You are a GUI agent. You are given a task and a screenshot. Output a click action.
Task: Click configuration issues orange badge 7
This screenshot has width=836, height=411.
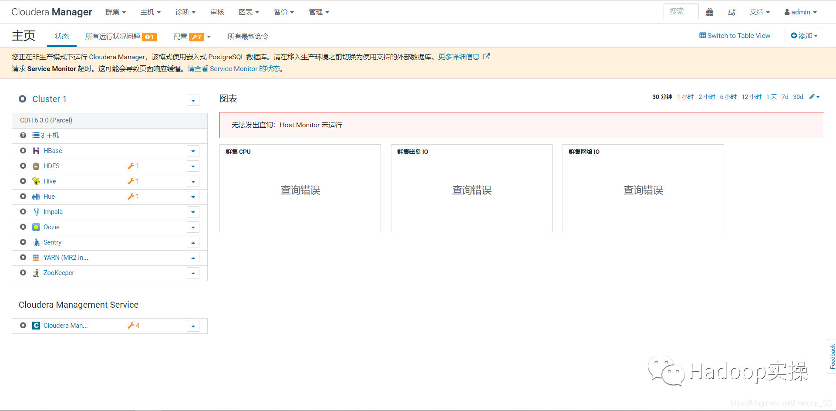pos(197,37)
